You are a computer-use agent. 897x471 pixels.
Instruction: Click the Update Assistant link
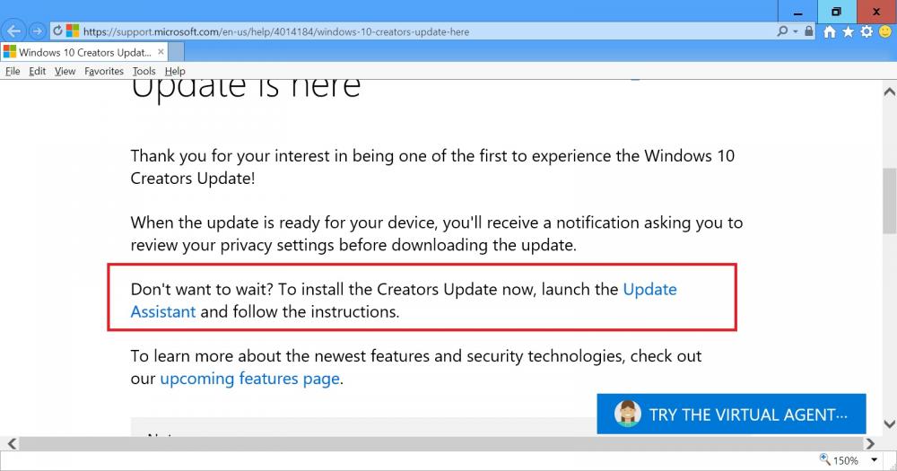click(x=649, y=289)
